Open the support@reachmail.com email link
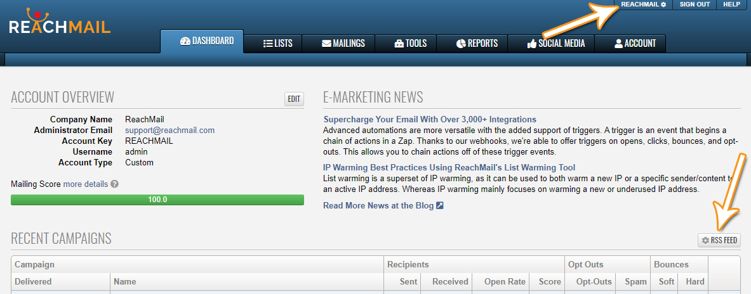 point(169,131)
